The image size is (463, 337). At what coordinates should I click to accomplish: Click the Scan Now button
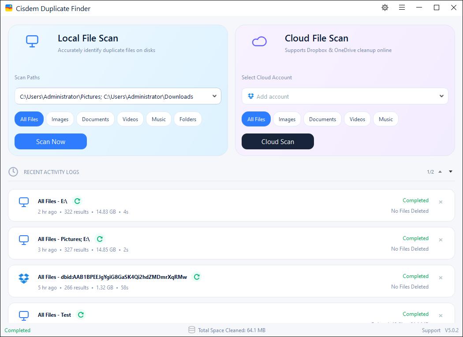[x=51, y=142]
